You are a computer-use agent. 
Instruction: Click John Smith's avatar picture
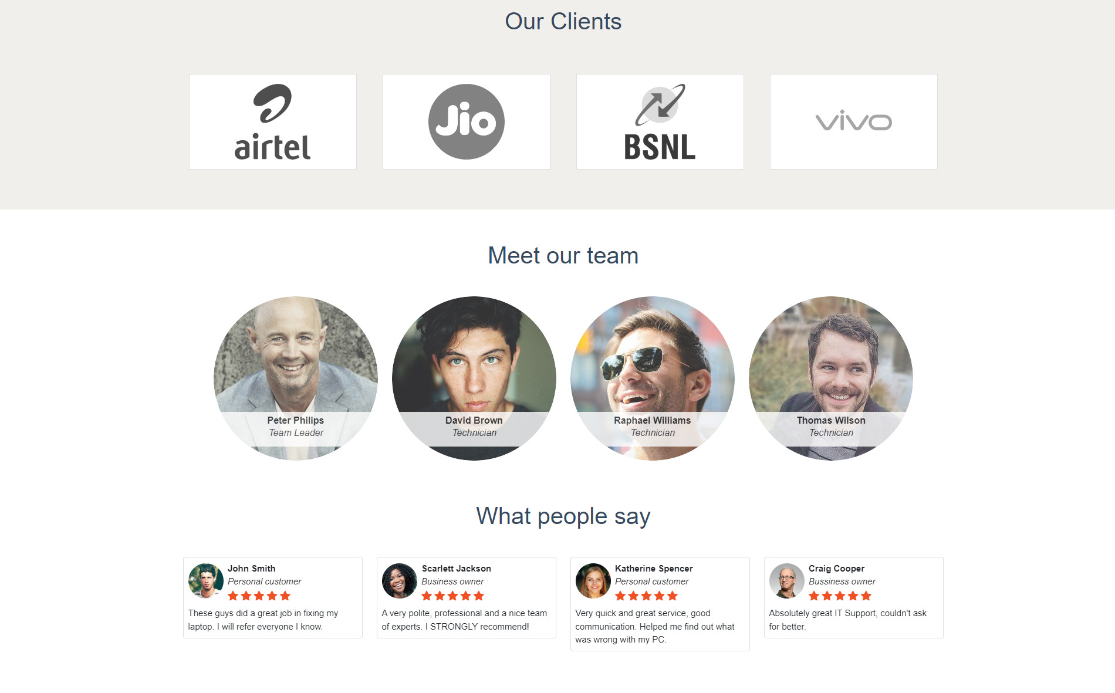[205, 581]
